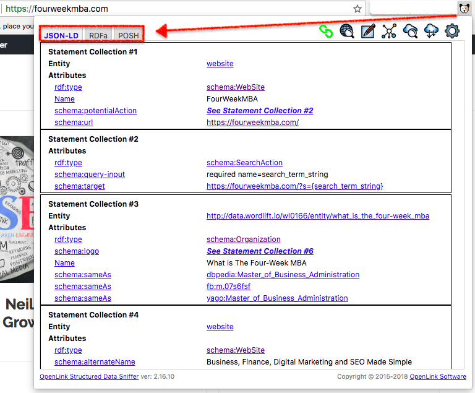475x393 pixels.
Task: Open OpenLink Software copyright link
Action: [438, 377]
